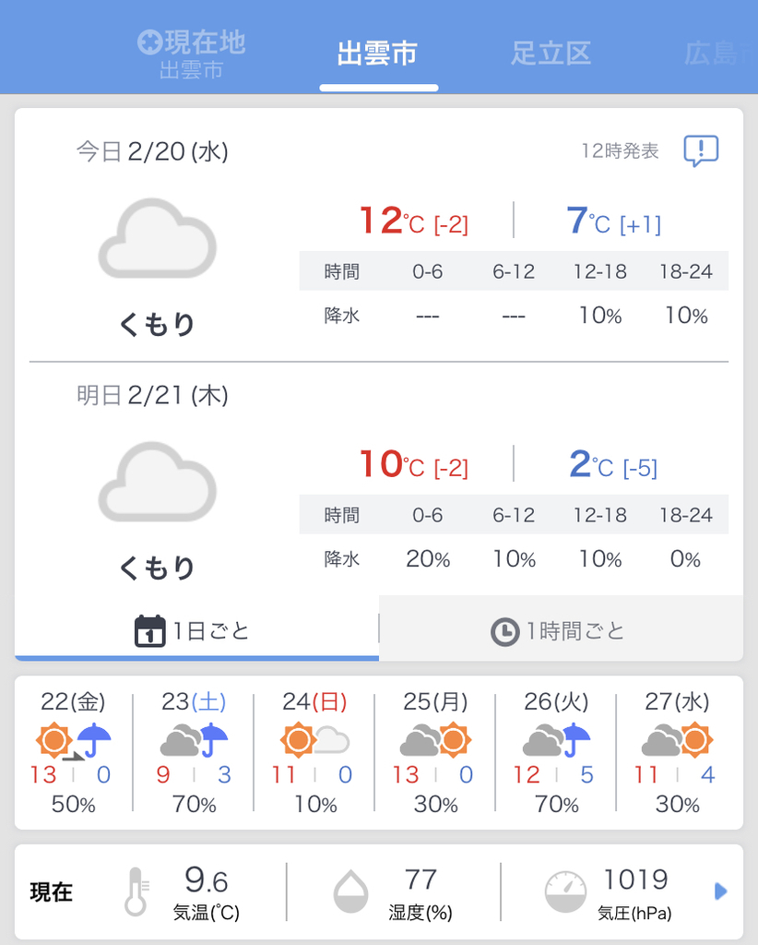Open the 22(金) daily forecast
Screen dimensions: 758x945
pos(74,753)
